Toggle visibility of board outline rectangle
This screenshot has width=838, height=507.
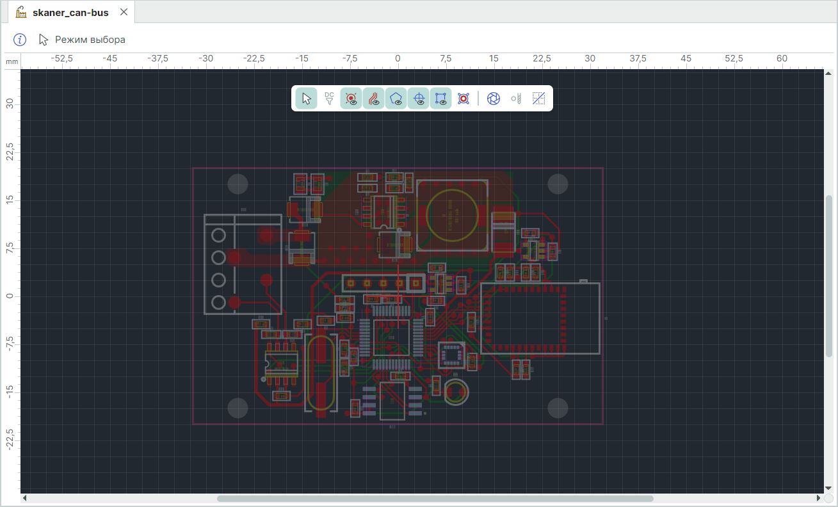tap(441, 99)
